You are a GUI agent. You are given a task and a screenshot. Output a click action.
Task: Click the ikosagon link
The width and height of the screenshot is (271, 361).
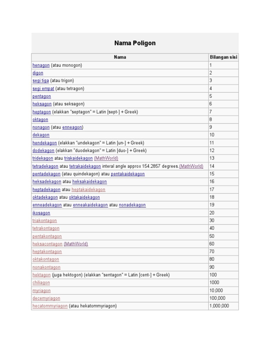pyautogui.click(x=41, y=213)
